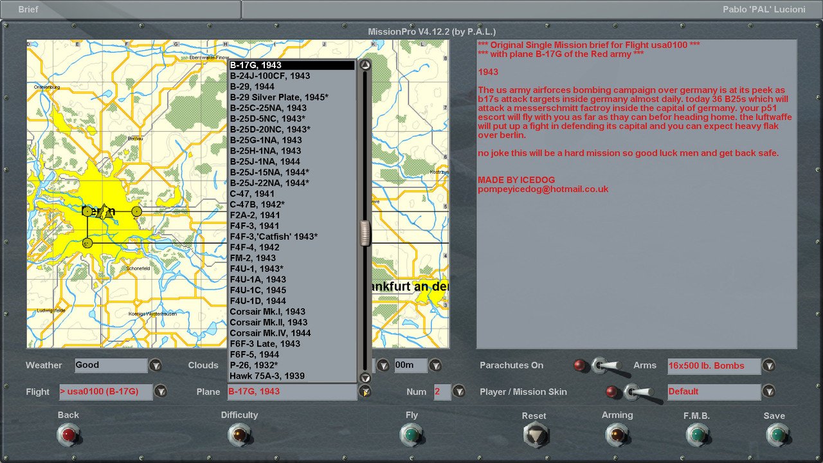This screenshot has height=463, width=823.
Task: Click scroll-up arrow of plane list
Action: (x=365, y=65)
